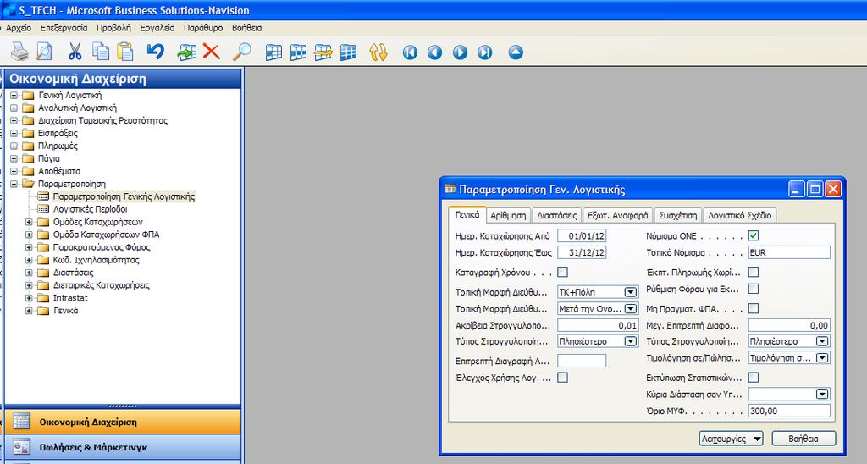Open Οικονομική Διαχείριση navigation pane button
Screen dimensions: 867x464
[x=123, y=422]
